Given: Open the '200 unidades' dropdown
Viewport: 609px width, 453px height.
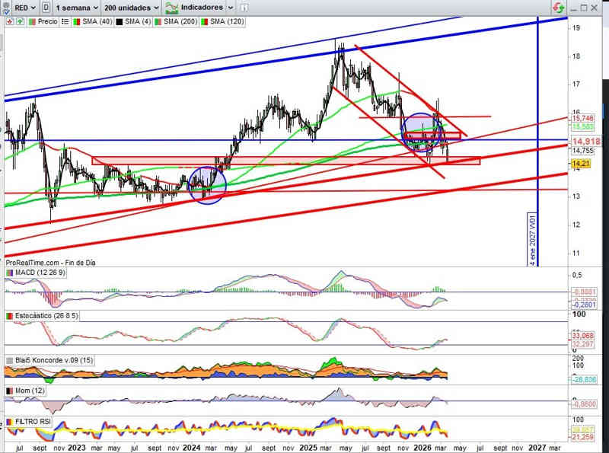Looking at the screenshot, I should point(132,7).
